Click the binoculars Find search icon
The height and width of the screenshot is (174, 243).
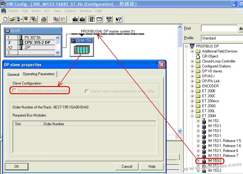(x=241, y=29)
